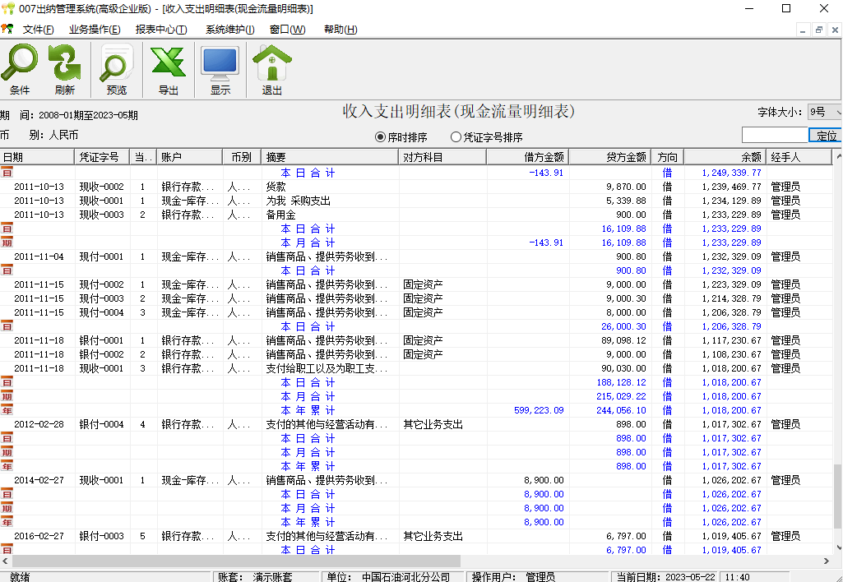
Task: Click the 摘要 column header
Action: [329, 156]
